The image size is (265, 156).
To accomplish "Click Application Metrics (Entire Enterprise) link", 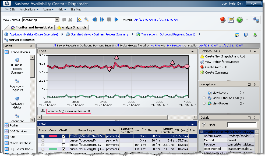I will click(34, 34).
